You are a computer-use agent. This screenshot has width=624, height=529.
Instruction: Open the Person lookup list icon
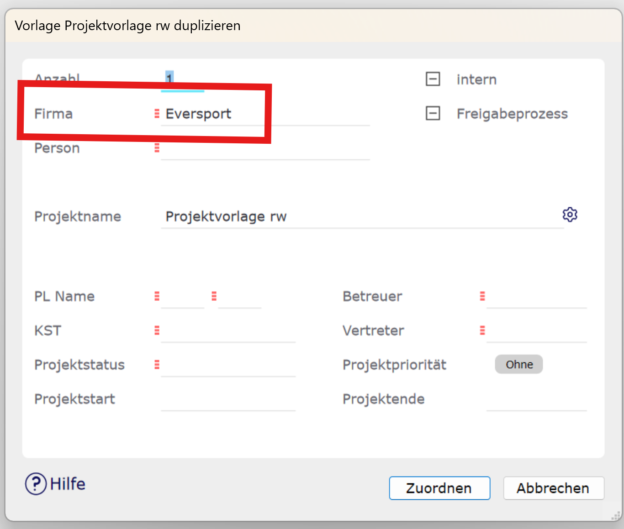[x=157, y=148]
